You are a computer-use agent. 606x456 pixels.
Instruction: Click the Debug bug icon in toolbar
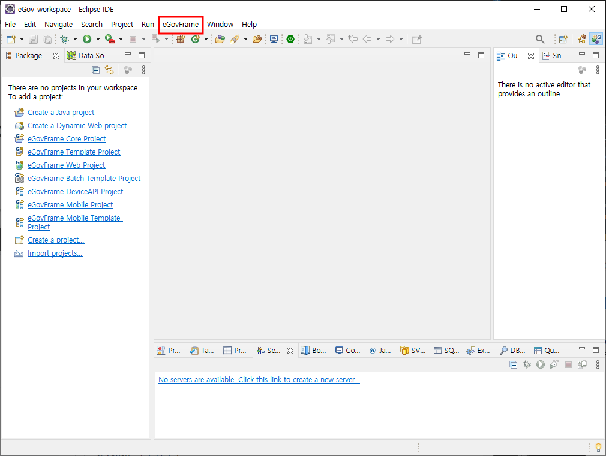(65, 39)
